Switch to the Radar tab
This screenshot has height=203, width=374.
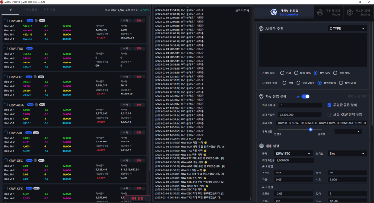[x=329, y=12]
